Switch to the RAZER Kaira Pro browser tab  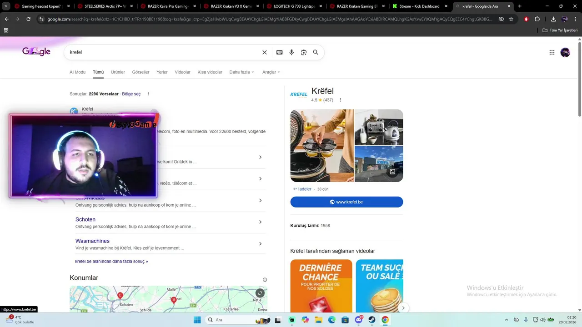click(x=168, y=6)
